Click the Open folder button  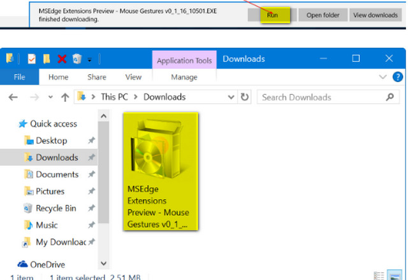tap(323, 15)
